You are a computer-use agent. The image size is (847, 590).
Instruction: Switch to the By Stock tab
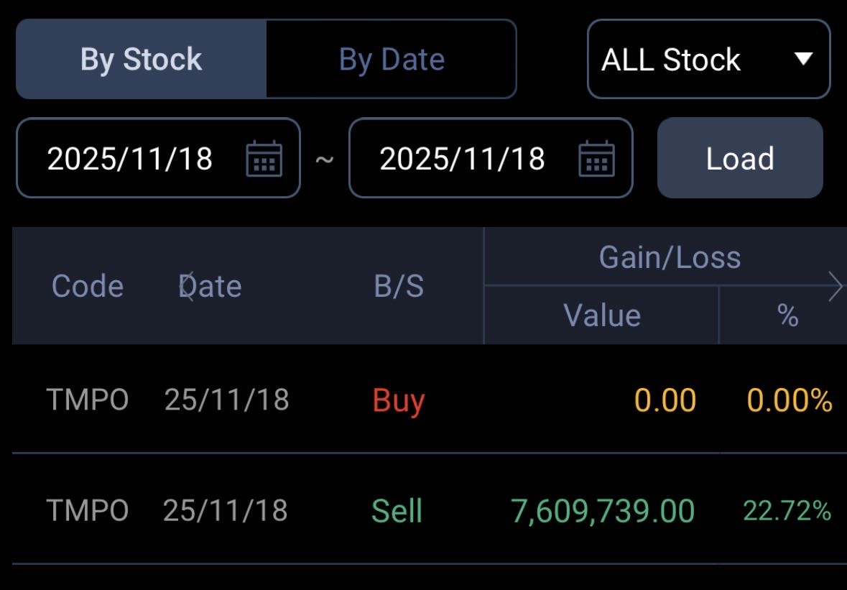coord(141,59)
